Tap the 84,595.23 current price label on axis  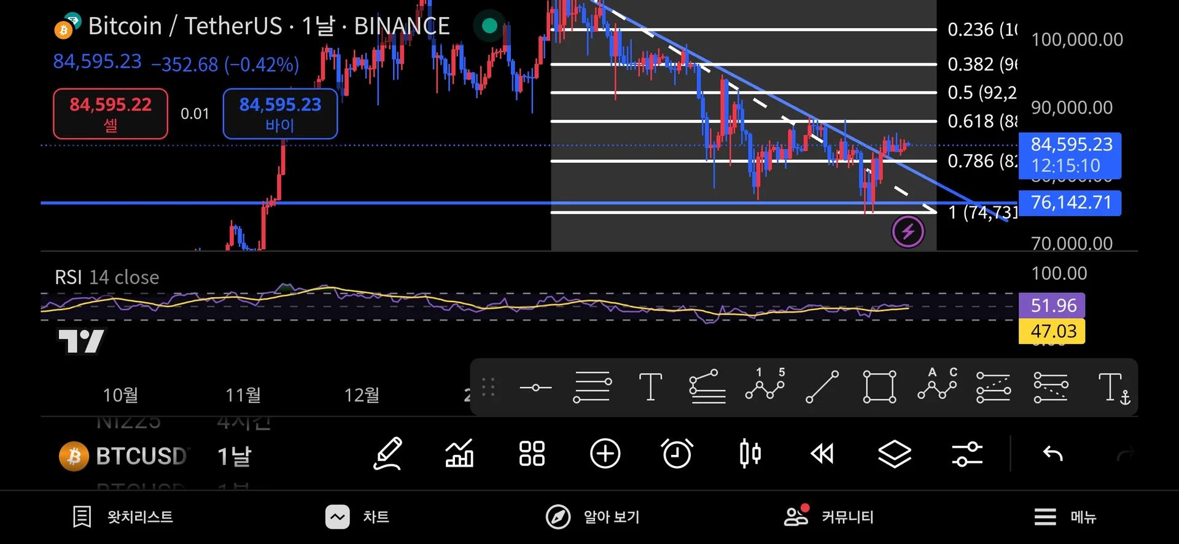tap(1070, 155)
